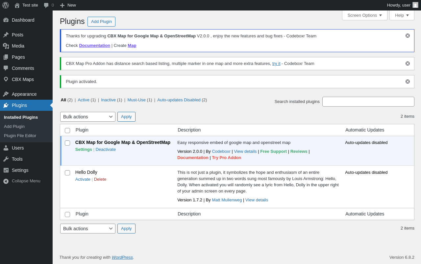Click the Add Plugin button beside the title
Viewport: 421px width, 264px height.
point(101,22)
